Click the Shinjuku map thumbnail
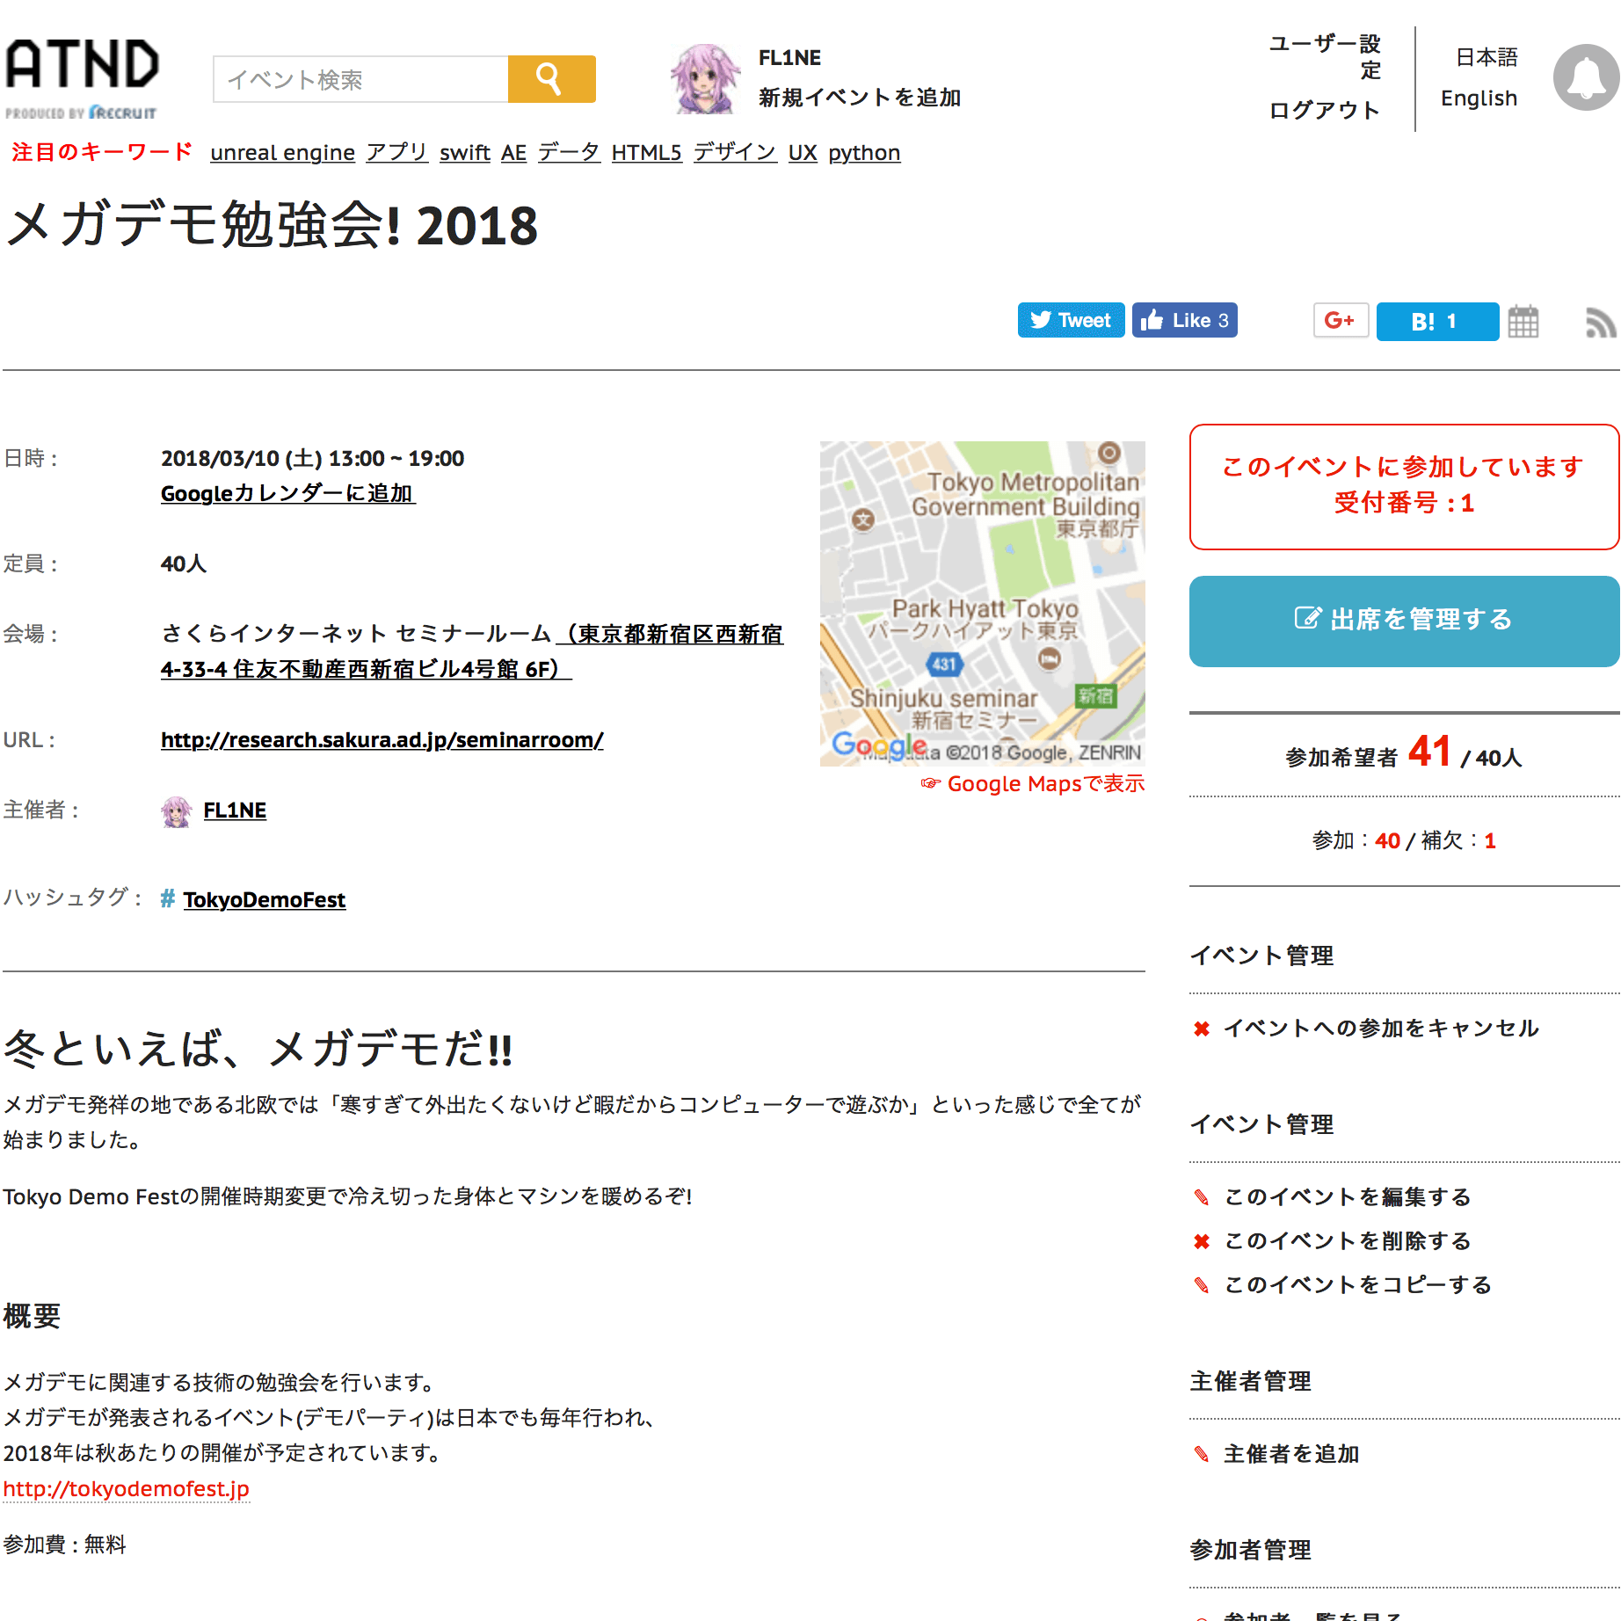 (982, 603)
